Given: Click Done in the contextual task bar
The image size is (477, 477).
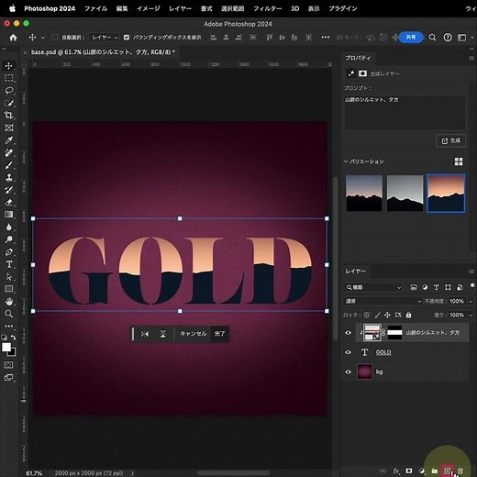Looking at the screenshot, I should [x=219, y=334].
